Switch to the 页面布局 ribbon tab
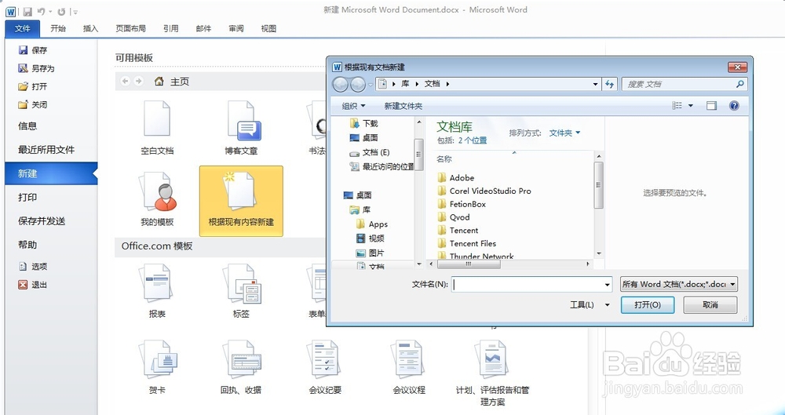 pos(130,28)
